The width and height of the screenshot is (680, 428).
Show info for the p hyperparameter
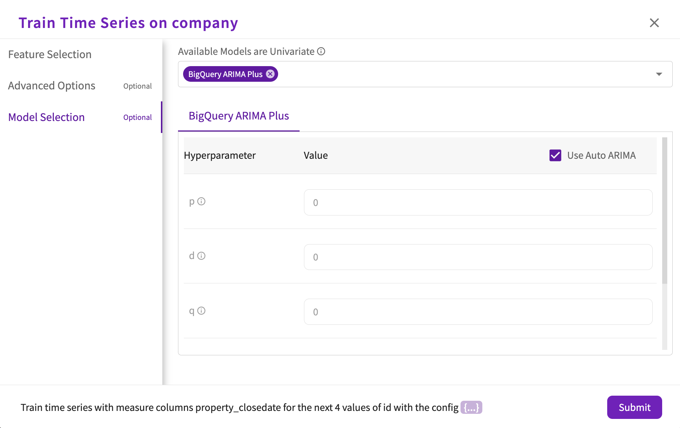pos(201,201)
